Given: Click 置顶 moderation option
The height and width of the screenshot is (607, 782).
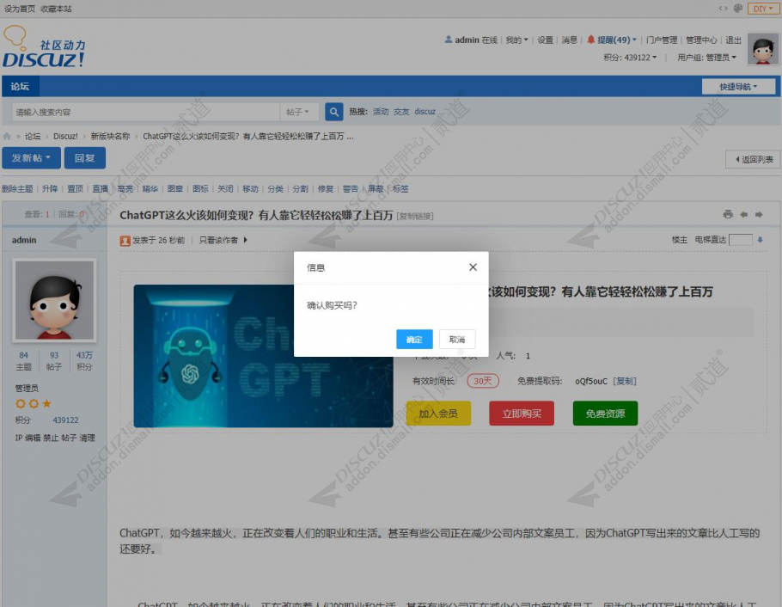Looking at the screenshot, I should click(x=76, y=188).
